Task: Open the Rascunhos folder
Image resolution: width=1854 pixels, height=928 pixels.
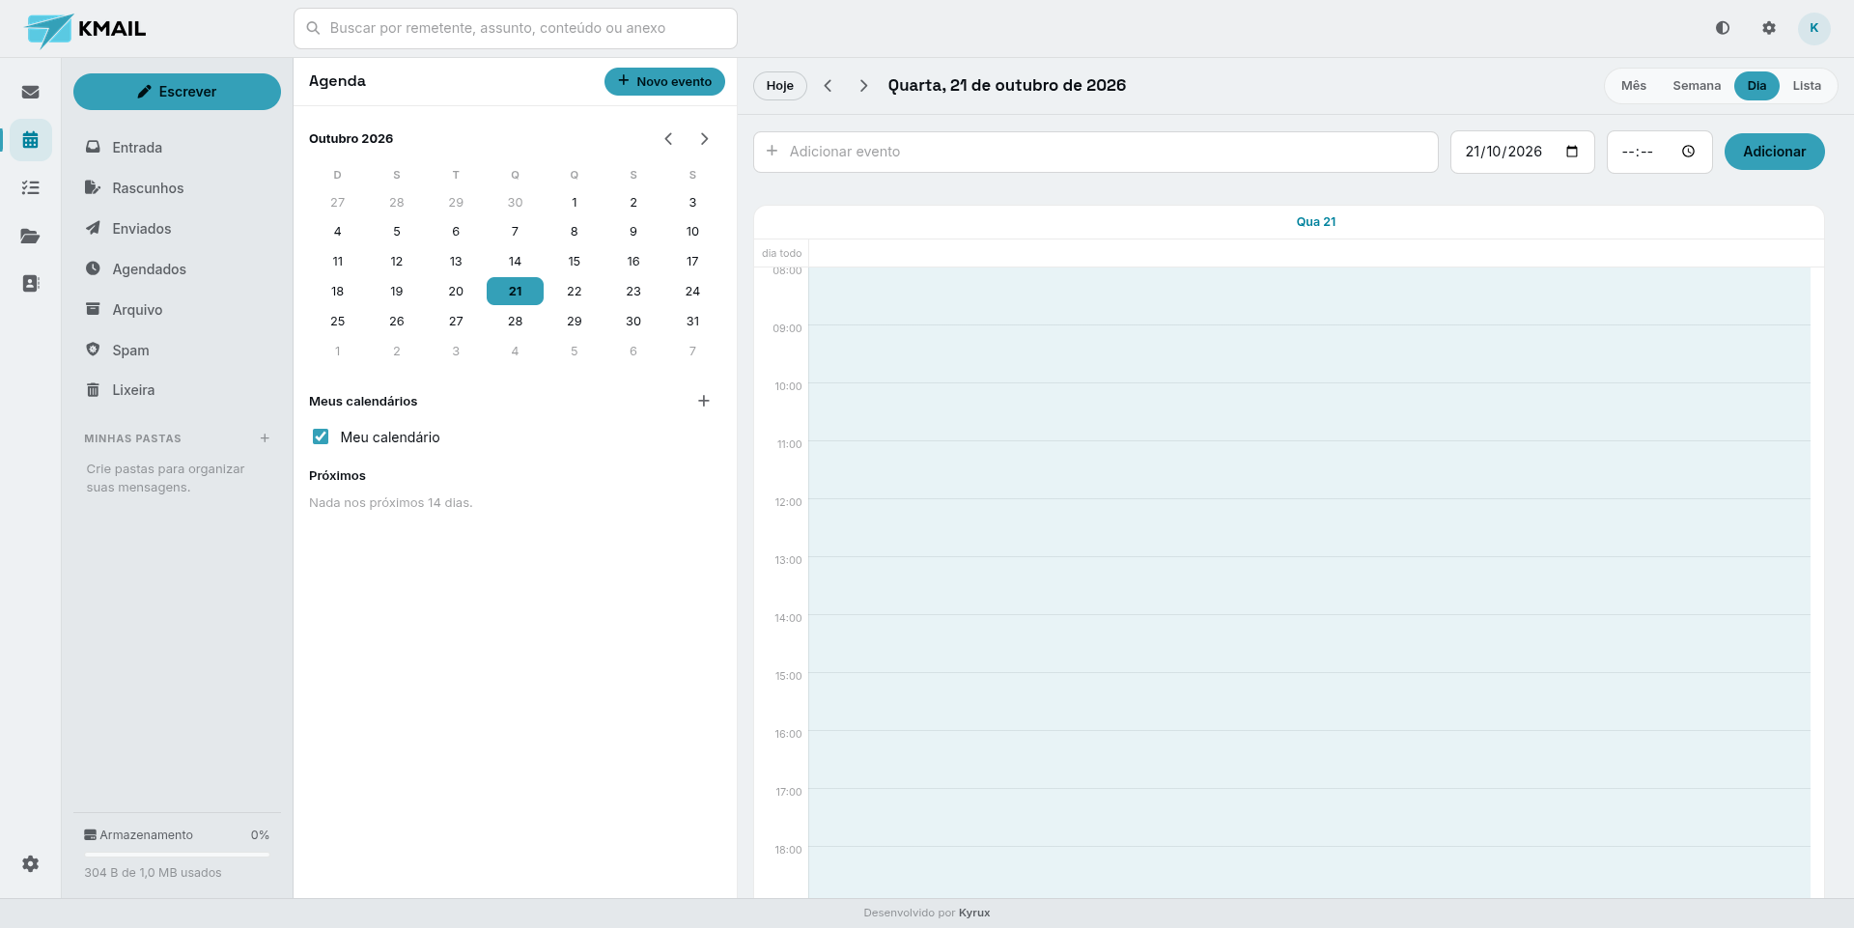Action: click(x=178, y=188)
